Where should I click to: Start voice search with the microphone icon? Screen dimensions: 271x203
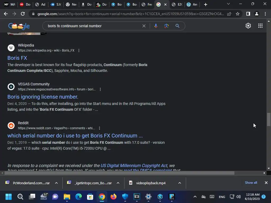(156, 26)
